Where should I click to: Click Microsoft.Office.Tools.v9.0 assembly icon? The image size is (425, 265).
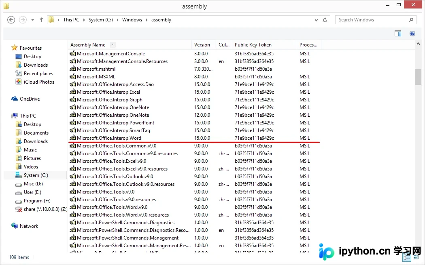click(x=72, y=192)
